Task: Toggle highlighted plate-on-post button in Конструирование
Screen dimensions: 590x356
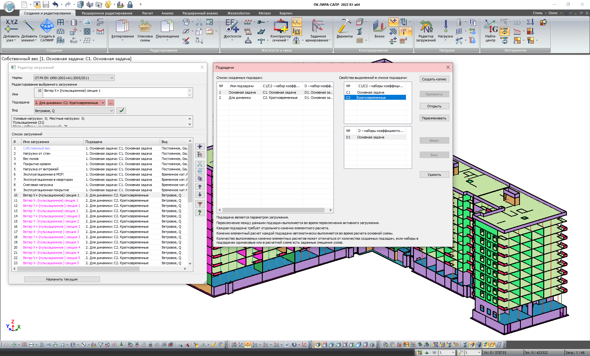Action: (403, 31)
